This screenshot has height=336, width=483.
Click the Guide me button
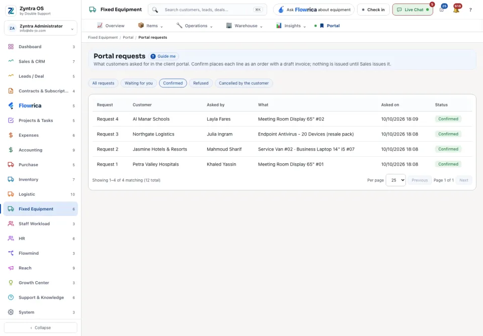[163, 56]
